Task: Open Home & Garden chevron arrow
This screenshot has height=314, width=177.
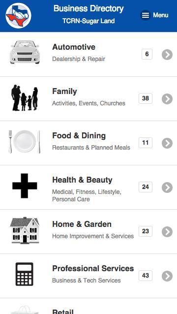Action: 167,232
